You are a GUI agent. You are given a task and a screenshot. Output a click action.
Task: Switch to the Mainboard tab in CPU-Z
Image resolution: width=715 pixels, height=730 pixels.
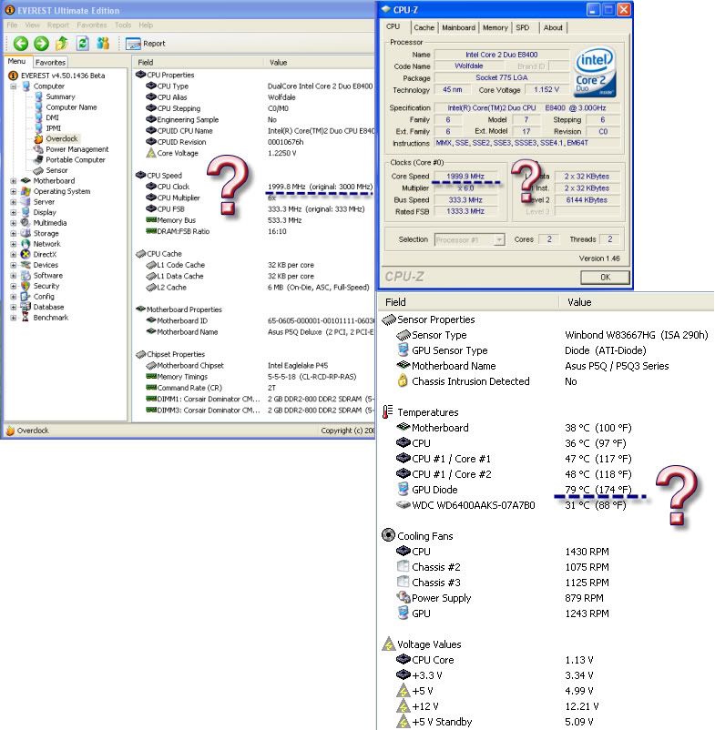[x=458, y=28]
